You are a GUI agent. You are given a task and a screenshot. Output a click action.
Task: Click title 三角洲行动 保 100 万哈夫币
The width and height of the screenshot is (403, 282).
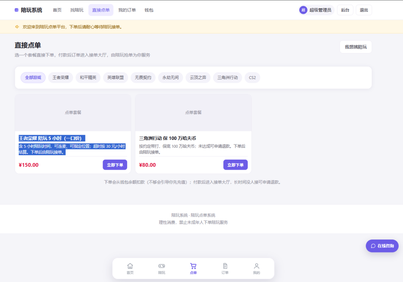tap(168, 138)
